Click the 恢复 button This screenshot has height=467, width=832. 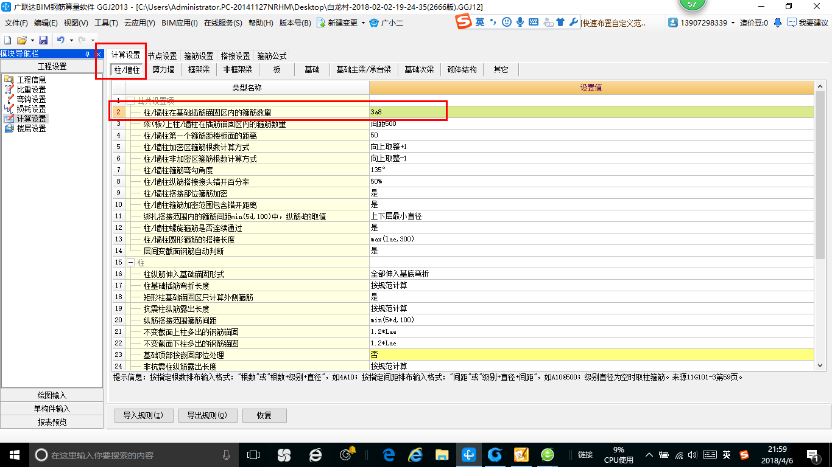(264, 416)
